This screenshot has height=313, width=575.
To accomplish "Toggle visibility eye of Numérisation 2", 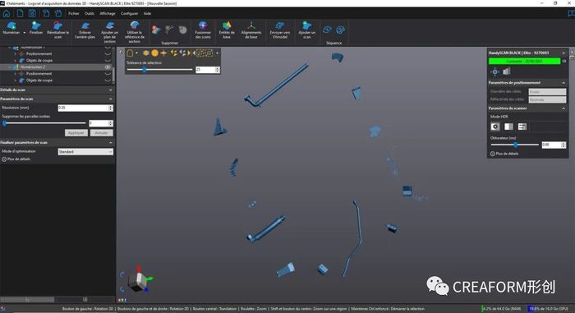I will point(108,67).
